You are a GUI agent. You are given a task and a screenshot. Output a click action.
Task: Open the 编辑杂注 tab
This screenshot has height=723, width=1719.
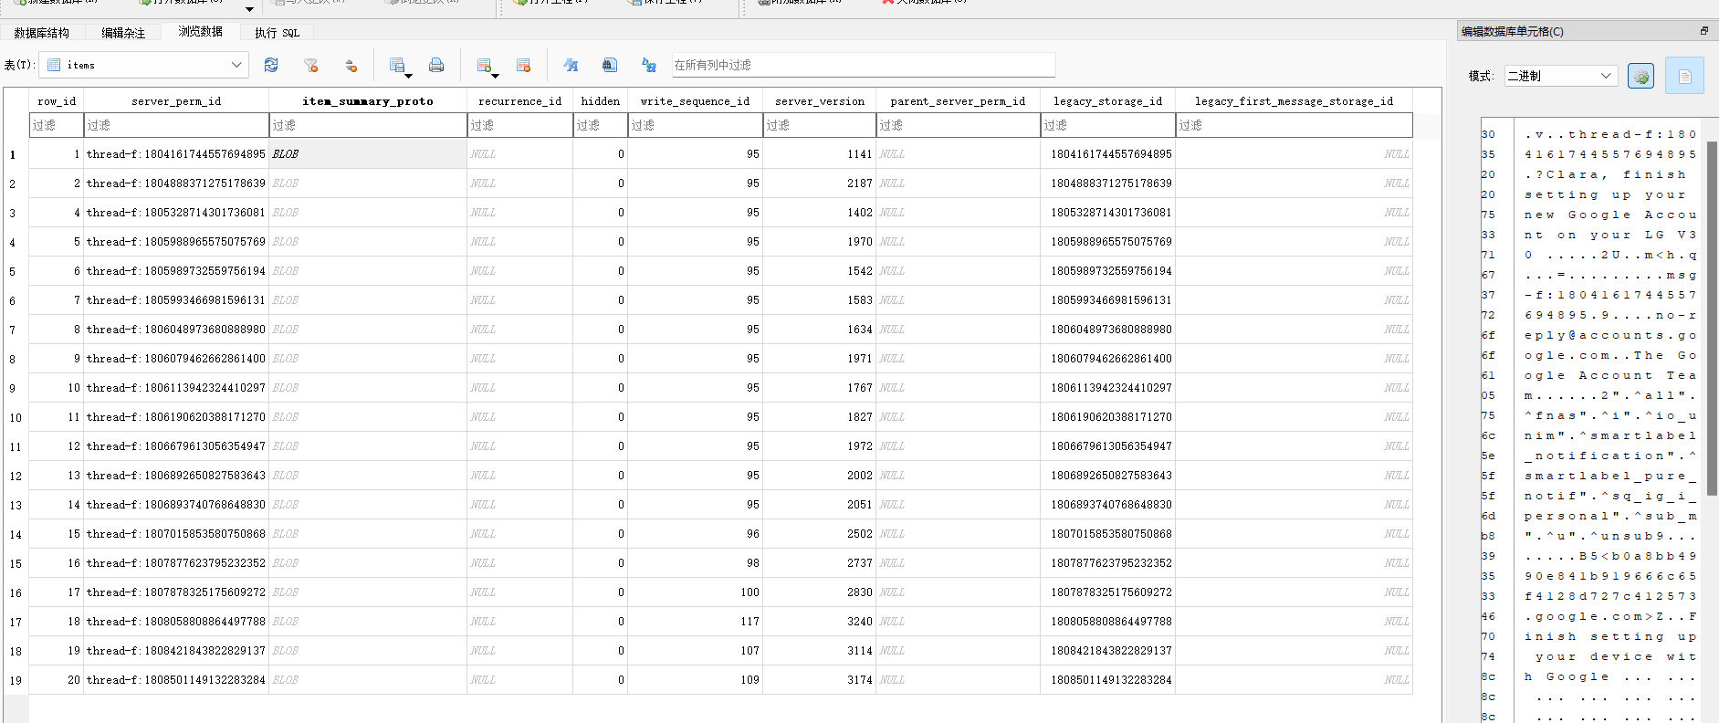point(123,33)
